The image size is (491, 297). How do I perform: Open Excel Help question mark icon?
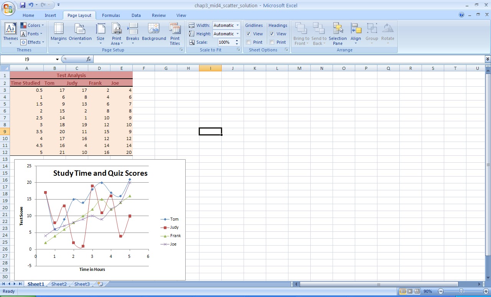click(461, 15)
